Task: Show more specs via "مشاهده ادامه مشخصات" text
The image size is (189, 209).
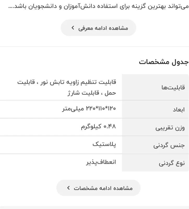Action: [x=103, y=188]
